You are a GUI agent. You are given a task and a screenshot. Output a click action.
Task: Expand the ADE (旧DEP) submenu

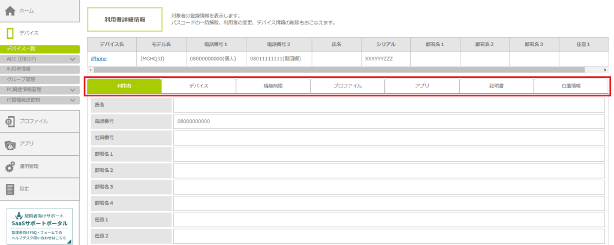(x=73, y=59)
